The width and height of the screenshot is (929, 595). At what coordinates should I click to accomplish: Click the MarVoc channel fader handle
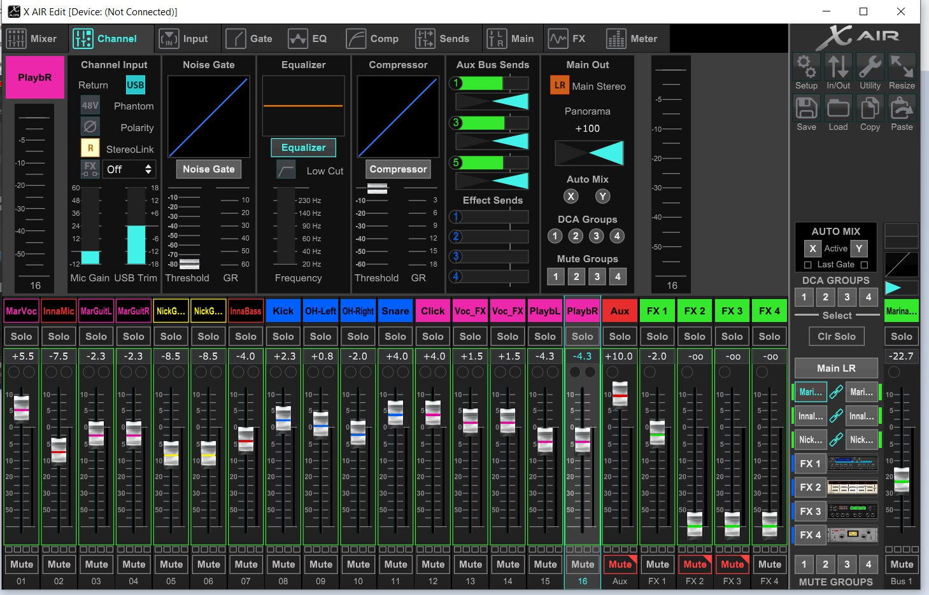pyautogui.click(x=22, y=408)
